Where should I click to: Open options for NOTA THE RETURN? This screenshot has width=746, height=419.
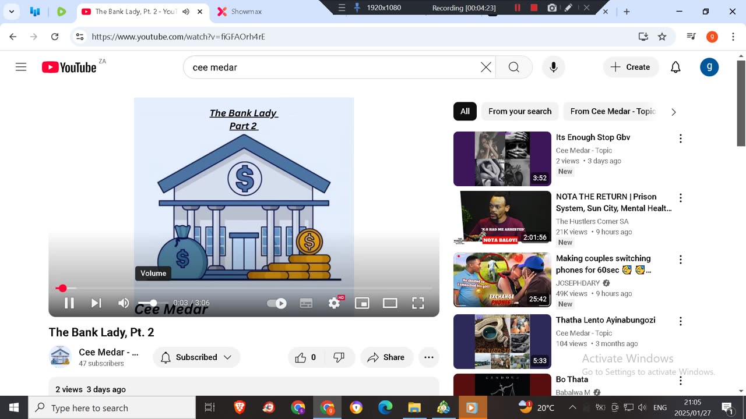click(x=680, y=198)
